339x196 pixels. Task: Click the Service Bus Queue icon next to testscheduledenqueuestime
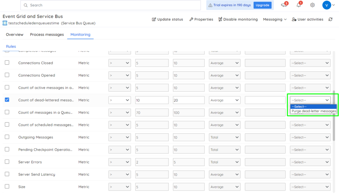tap(4, 23)
